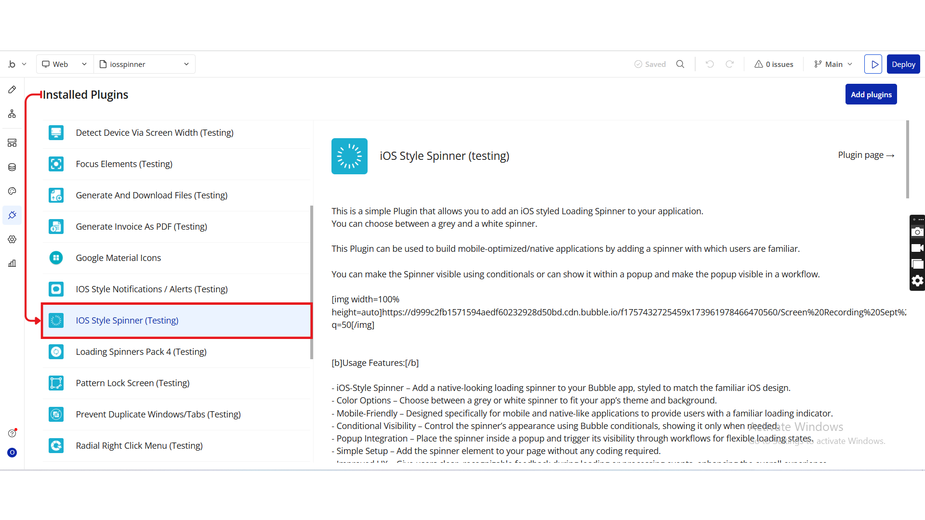Click the Deploy button
This screenshot has height=520, width=925.
pos(903,64)
